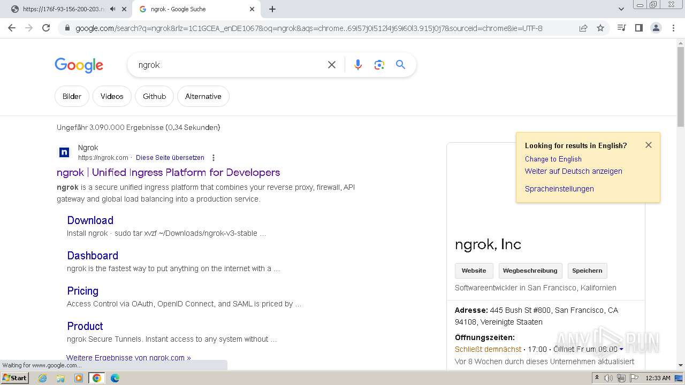Viewport: 685px width, 385px height.
Task: Click the network tray icon
Action: click(621, 378)
